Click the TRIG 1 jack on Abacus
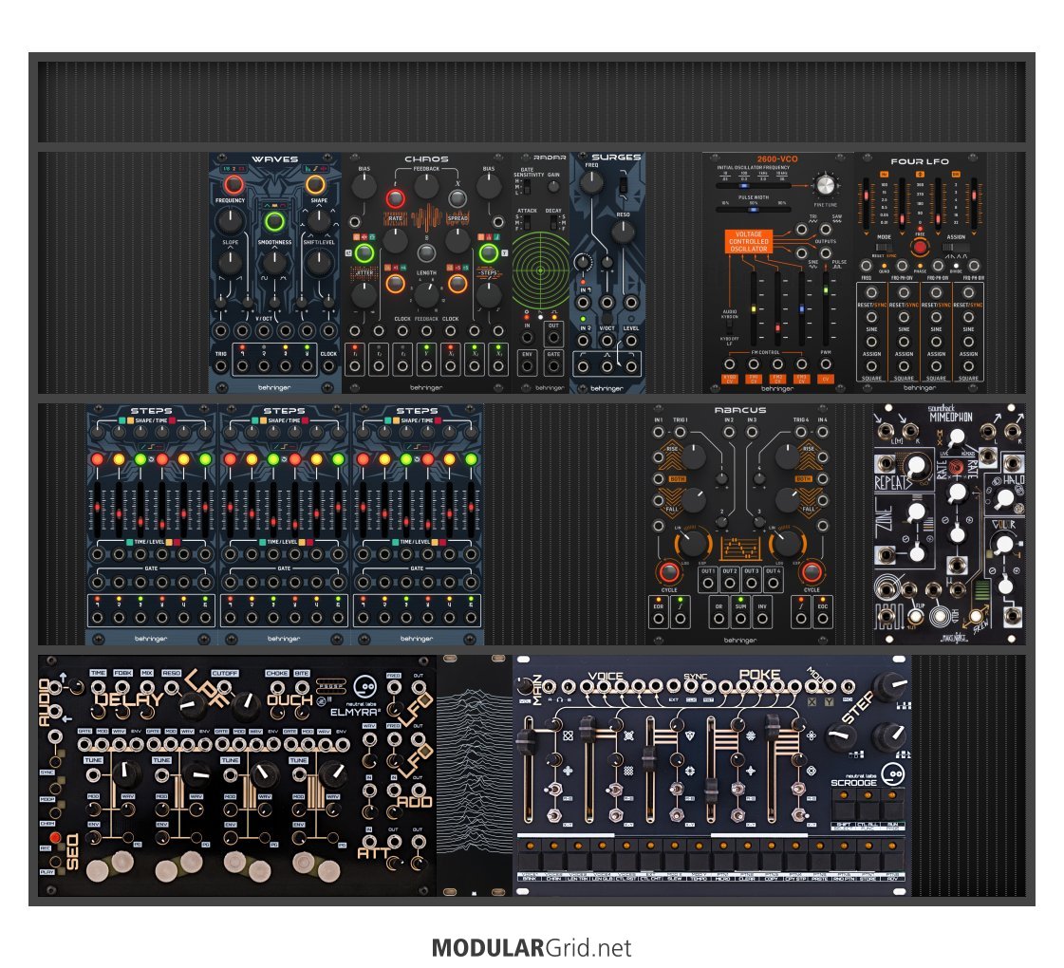The width and height of the screenshot is (1064, 968). (x=680, y=432)
